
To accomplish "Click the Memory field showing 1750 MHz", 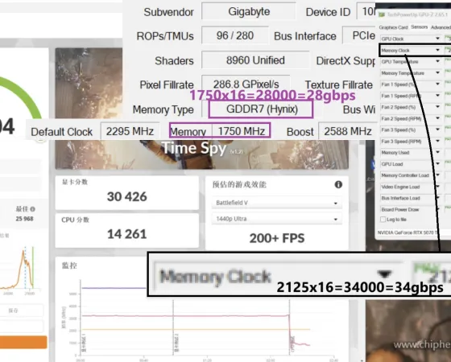I will tap(241, 131).
